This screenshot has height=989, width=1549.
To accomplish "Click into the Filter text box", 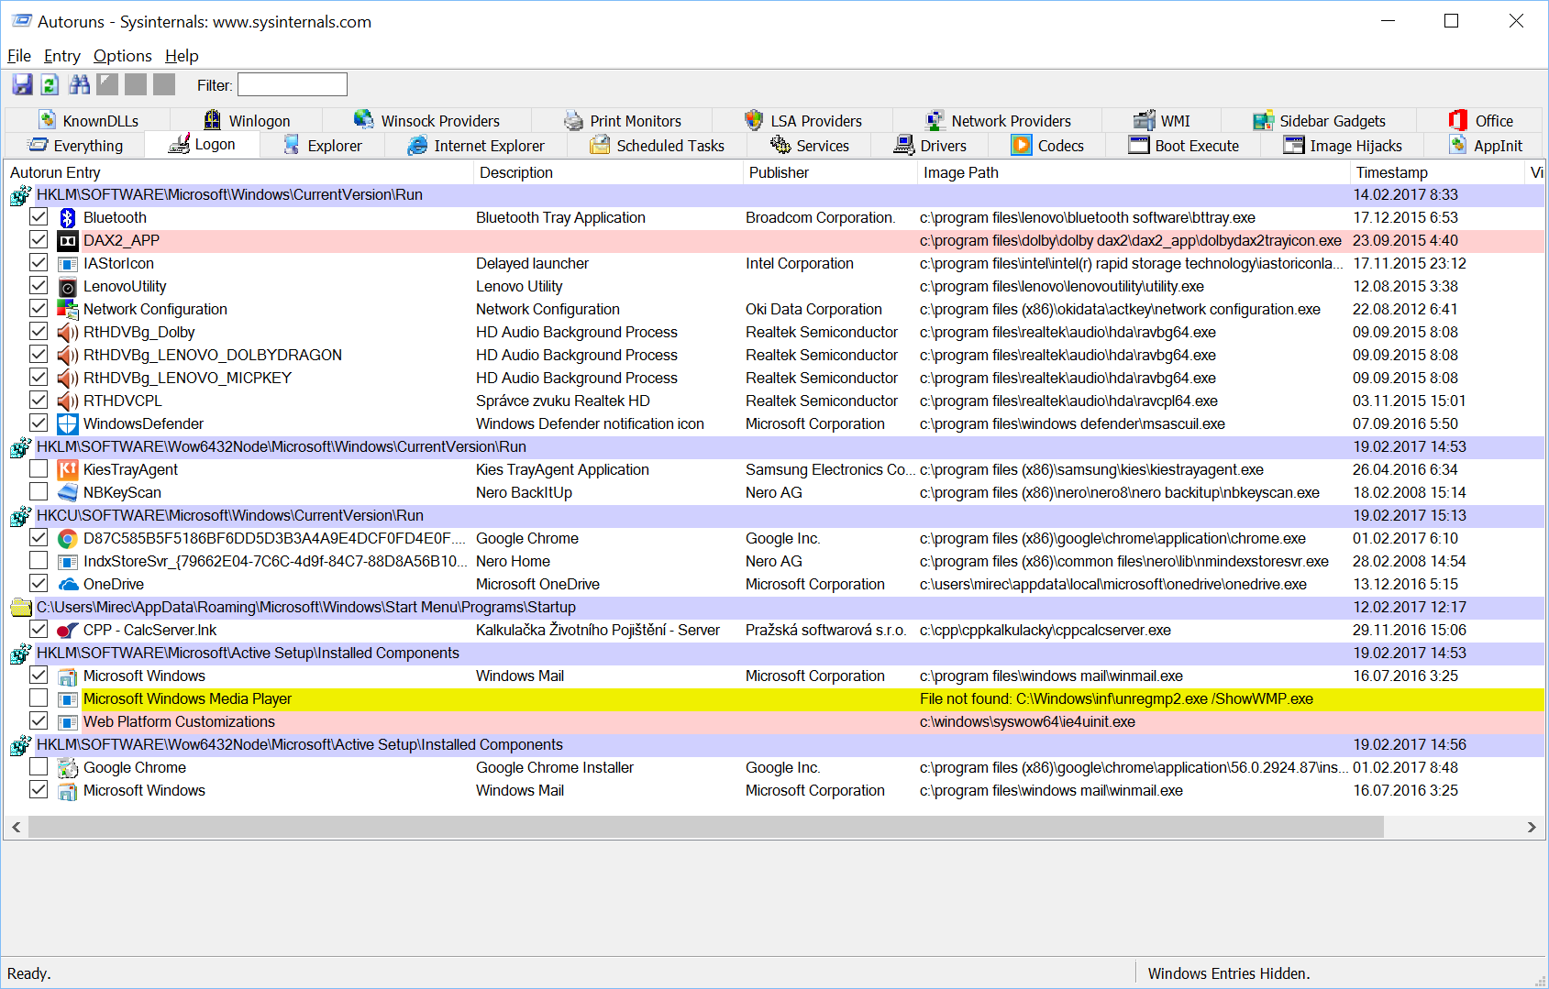I will tap(293, 85).
